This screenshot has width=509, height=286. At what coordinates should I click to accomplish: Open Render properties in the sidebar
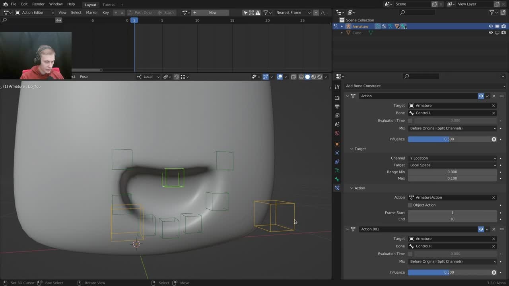[337, 98]
